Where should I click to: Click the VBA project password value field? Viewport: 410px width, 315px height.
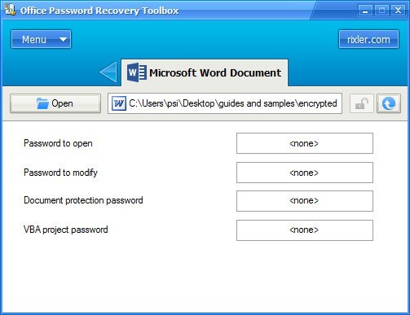pos(305,230)
